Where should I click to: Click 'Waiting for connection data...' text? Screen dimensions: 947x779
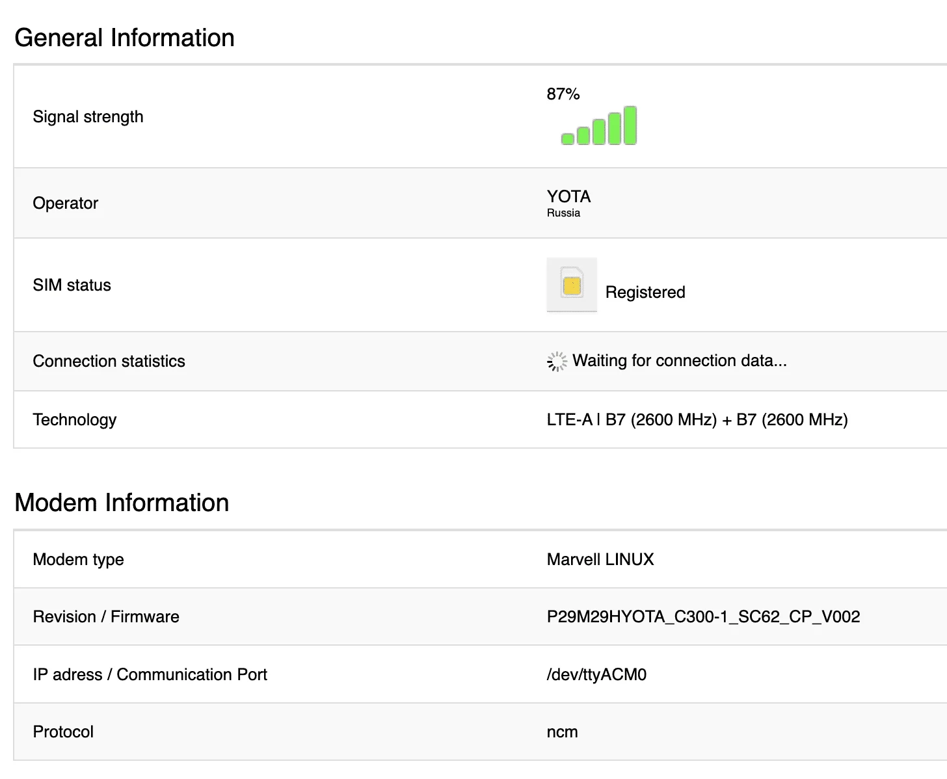coord(680,361)
